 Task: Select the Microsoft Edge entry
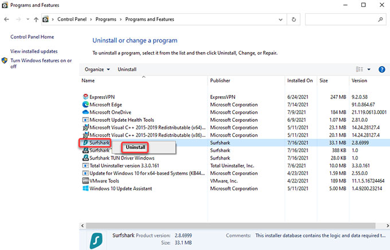click(x=106, y=105)
